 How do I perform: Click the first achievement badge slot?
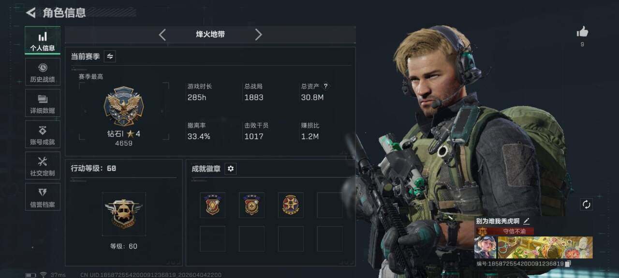[213, 205]
